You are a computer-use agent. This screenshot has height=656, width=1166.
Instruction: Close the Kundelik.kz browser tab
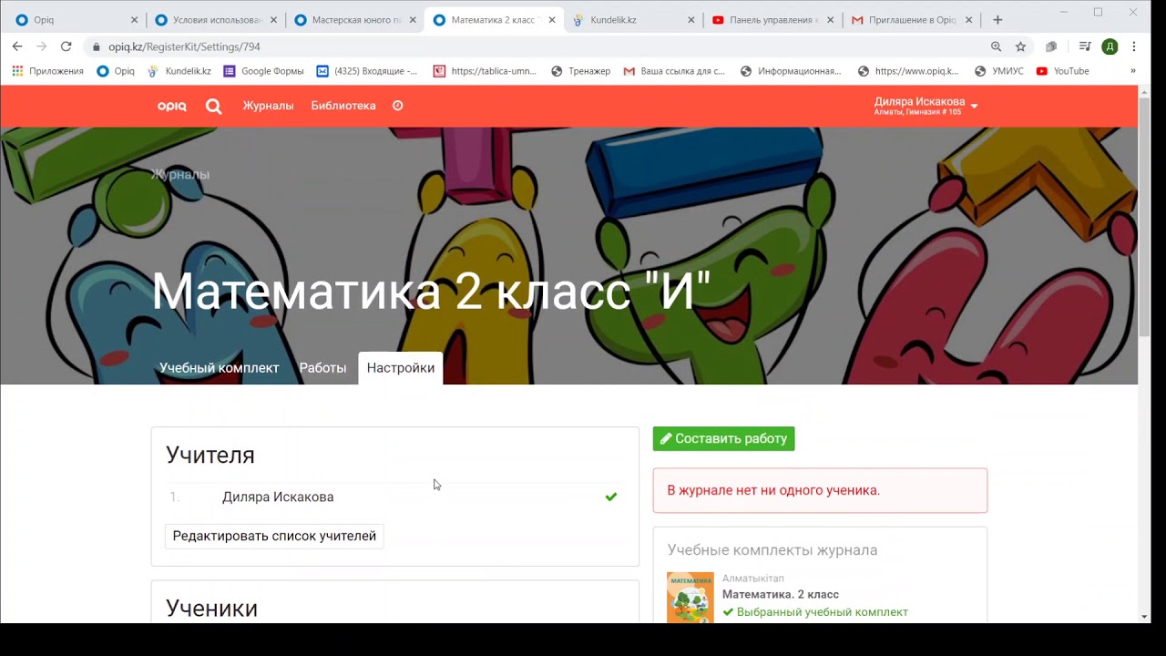click(x=690, y=19)
